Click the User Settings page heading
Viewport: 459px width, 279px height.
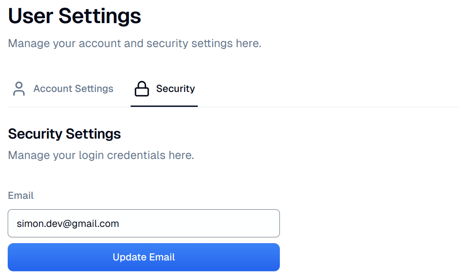click(74, 16)
